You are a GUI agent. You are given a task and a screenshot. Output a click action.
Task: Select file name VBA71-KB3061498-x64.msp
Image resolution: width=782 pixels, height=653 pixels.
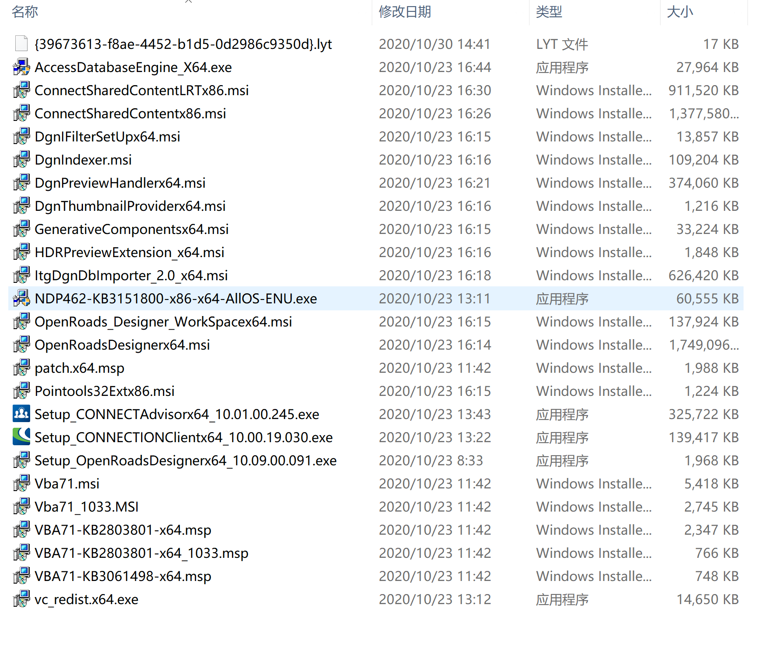tap(123, 576)
